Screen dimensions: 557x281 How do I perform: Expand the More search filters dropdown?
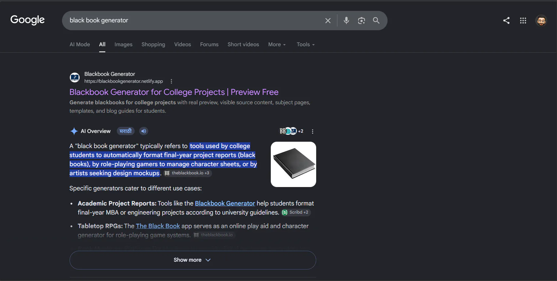(277, 44)
